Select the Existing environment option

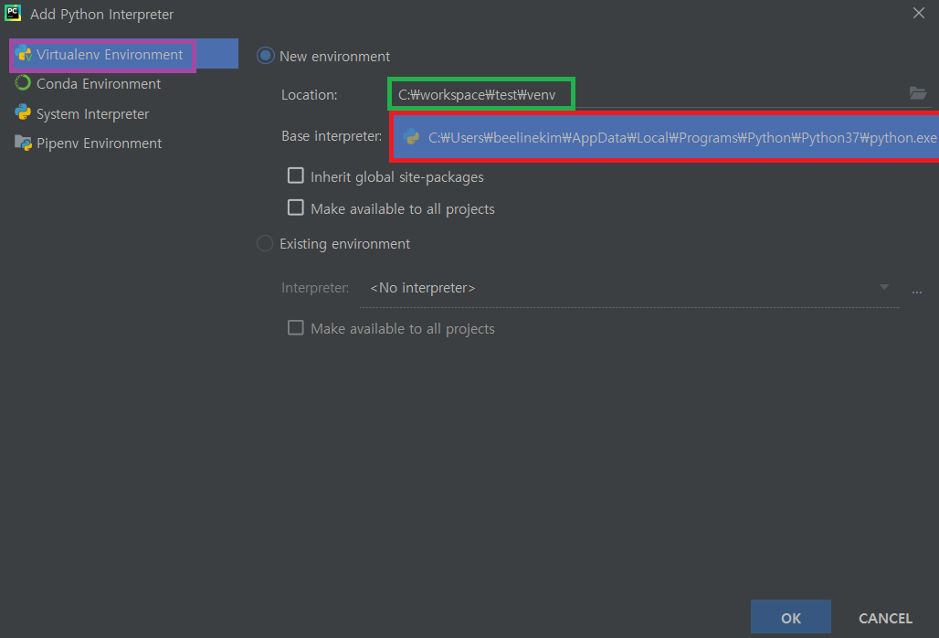[x=265, y=243]
